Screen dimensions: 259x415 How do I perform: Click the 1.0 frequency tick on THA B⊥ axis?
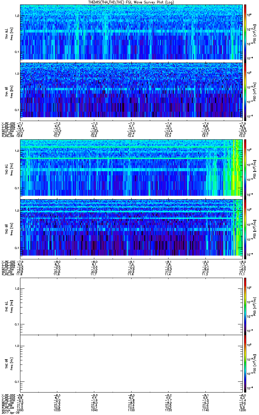[x=17, y=16]
